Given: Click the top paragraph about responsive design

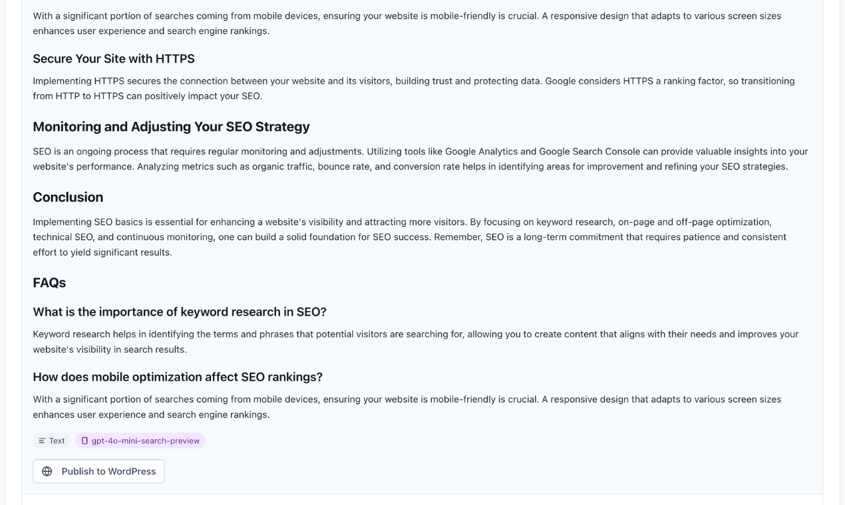Looking at the screenshot, I should click(407, 23).
